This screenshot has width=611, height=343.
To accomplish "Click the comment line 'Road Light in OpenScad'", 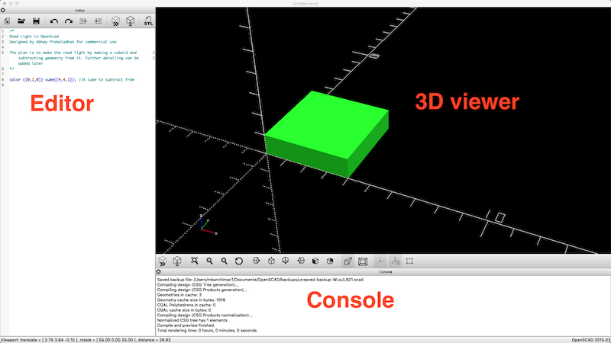I will (34, 36).
